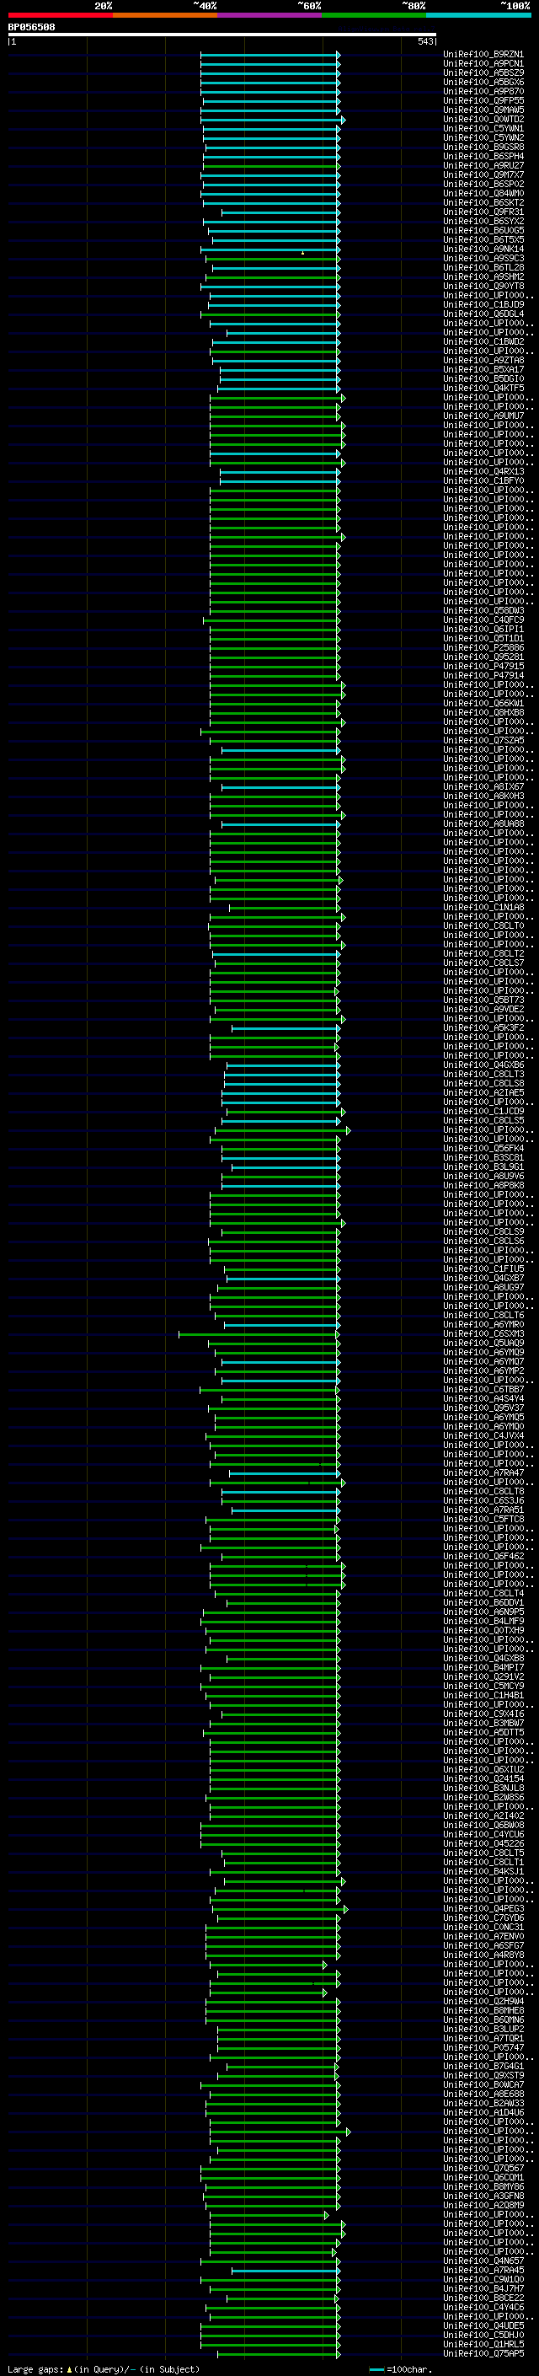Open the UniRef100_B9RZN1 hit entry

(483, 55)
